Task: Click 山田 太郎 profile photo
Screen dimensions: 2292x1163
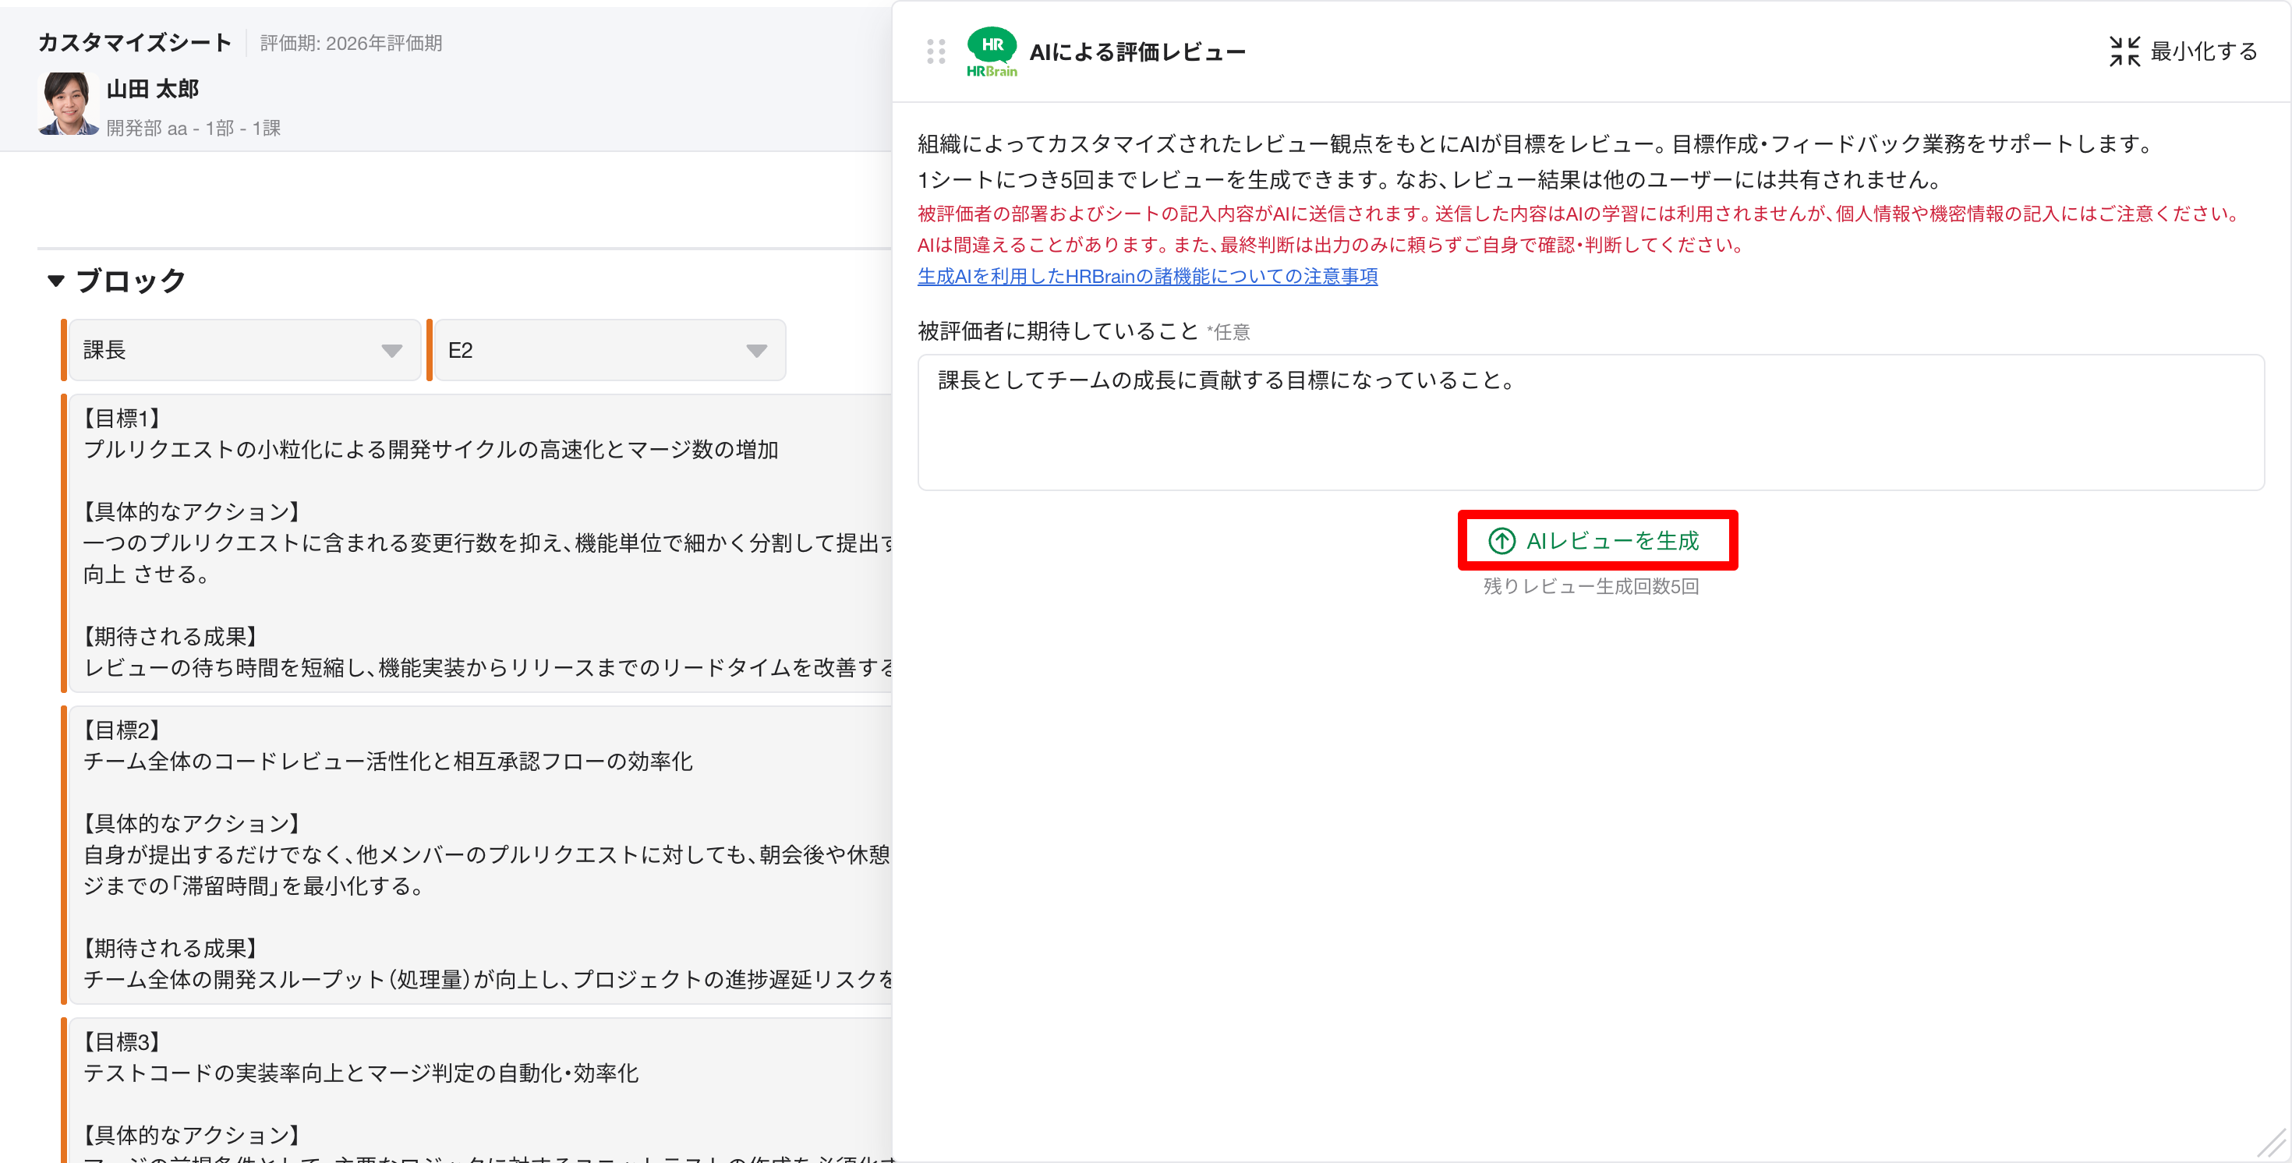Action: tap(68, 104)
